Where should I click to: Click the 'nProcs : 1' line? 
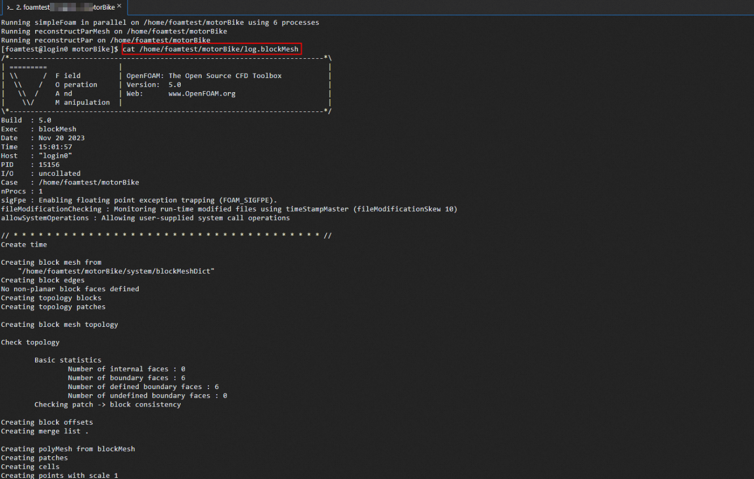(x=22, y=192)
